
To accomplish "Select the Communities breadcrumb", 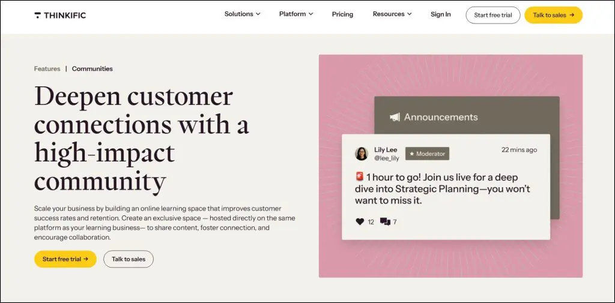I will 92,69.
